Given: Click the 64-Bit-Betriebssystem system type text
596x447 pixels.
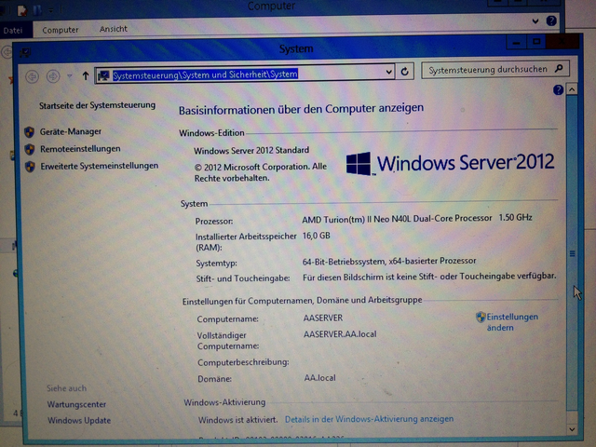Looking at the screenshot, I should pyautogui.click(x=389, y=261).
